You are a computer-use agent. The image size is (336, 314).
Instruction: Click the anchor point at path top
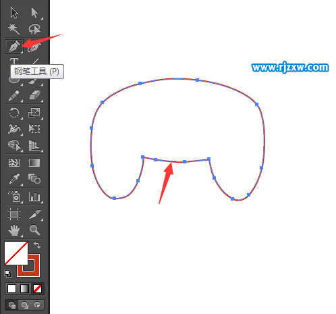pyautogui.click(x=197, y=80)
